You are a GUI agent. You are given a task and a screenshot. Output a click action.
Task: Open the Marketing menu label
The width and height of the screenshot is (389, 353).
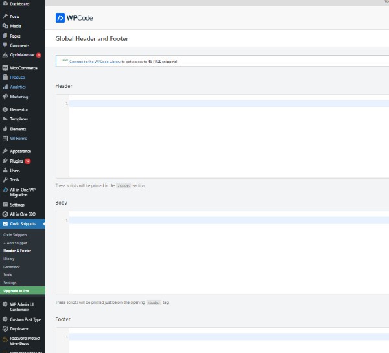click(x=19, y=97)
